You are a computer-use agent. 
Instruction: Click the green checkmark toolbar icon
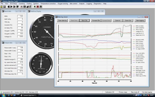coord(35,7)
